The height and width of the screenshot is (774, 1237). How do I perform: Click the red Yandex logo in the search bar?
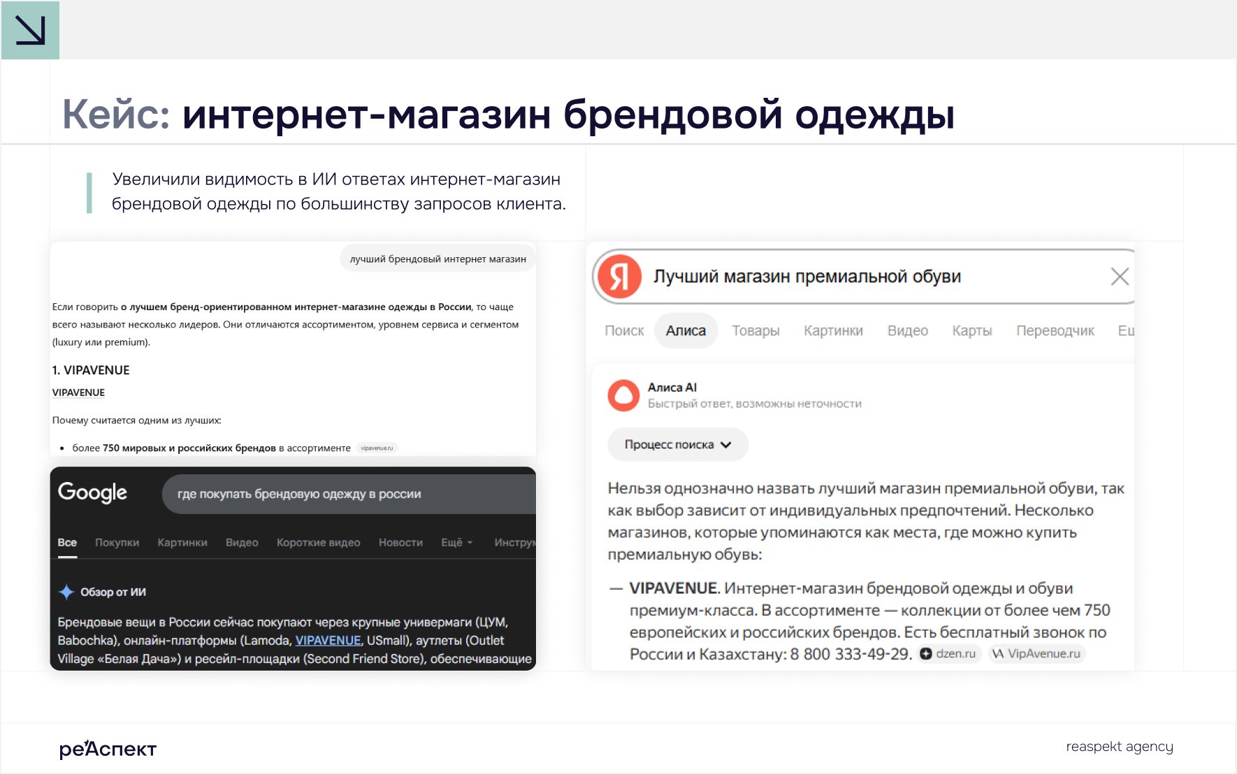point(620,277)
